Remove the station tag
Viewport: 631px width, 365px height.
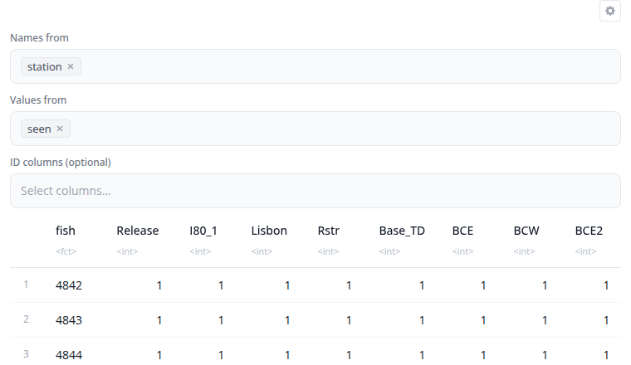coord(71,66)
